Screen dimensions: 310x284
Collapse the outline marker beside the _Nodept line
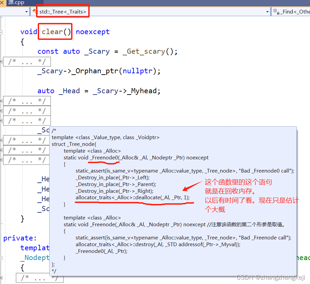[1, 258]
